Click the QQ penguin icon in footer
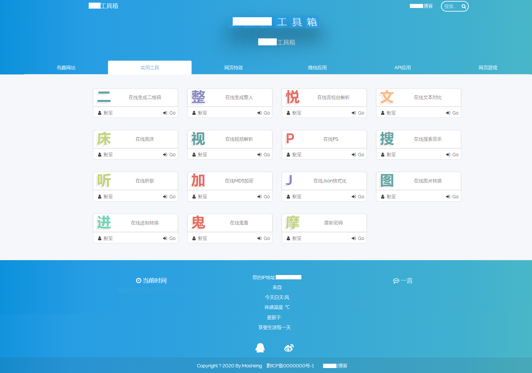The height and width of the screenshot is (373, 532). tap(260, 348)
